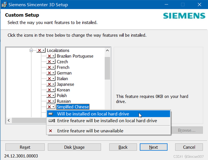Click the hard drive icon of first menu entry
The height and width of the screenshot is (160, 208).
pyautogui.click(x=51, y=114)
